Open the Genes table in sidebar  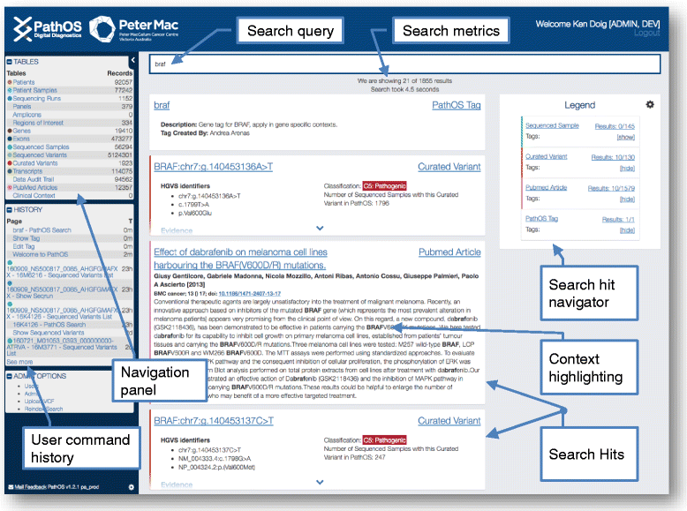coord(21,130)
